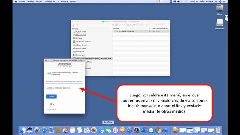Open Trash in the Dock
Viewport: 240px width, 135px height.
[x=218, y=130]
